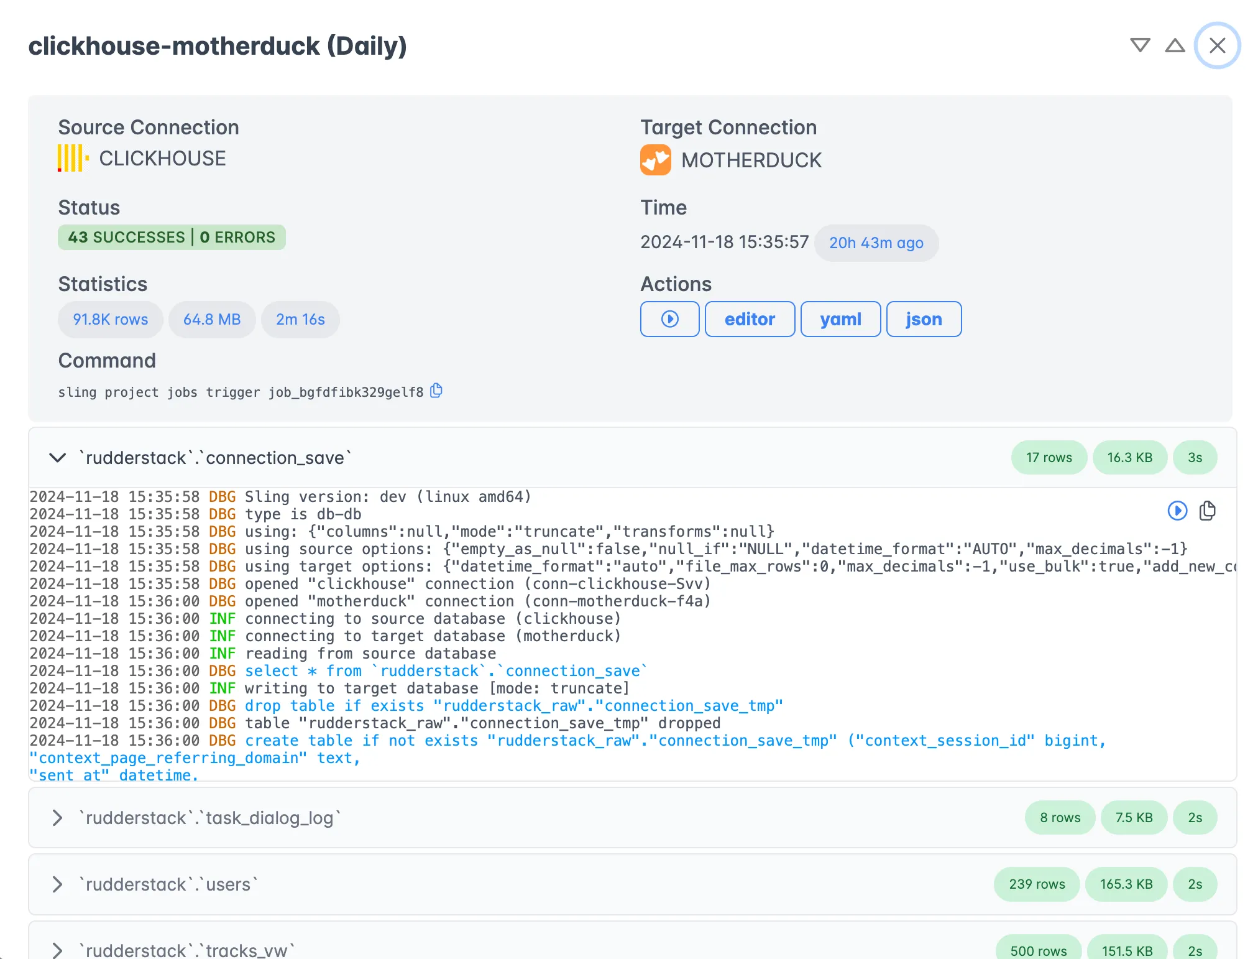Screen dimensions: 1258x959
Task: Click the 43 SUCCESSES | 0 ERRORS badge
Action: point(172,237)
